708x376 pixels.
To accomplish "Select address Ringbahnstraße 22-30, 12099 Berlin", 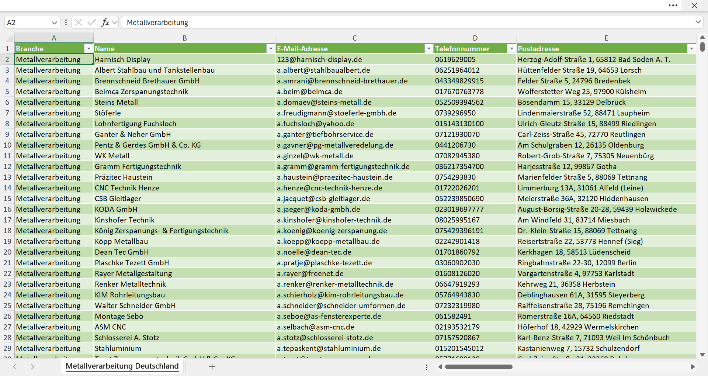I will coord(606,263).
